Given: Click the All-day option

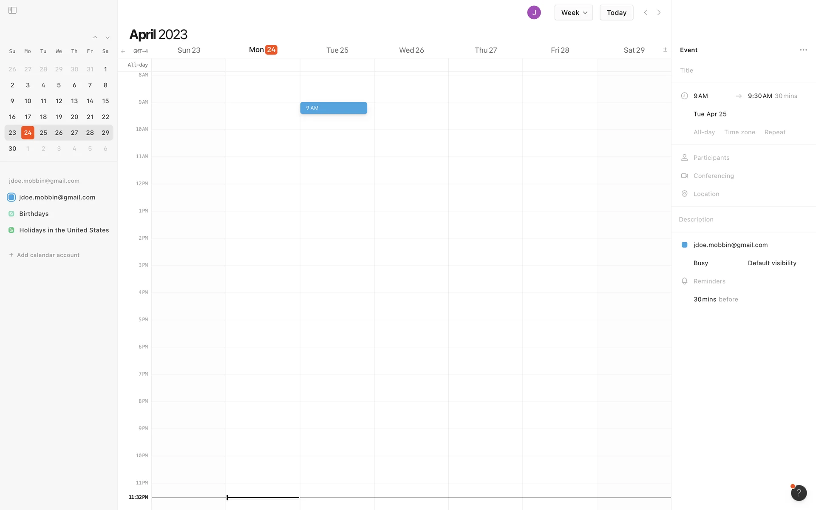Looking at the screenshot, I should 704,132.
